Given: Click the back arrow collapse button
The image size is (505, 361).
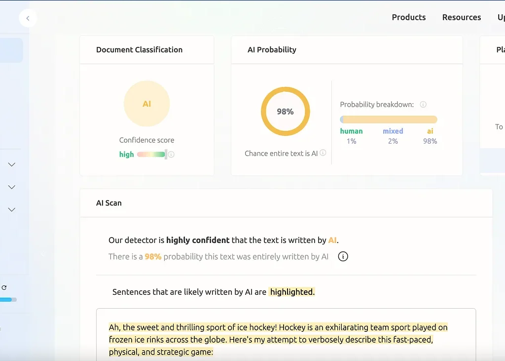Looking at the screenshot, I should [28, 18].
